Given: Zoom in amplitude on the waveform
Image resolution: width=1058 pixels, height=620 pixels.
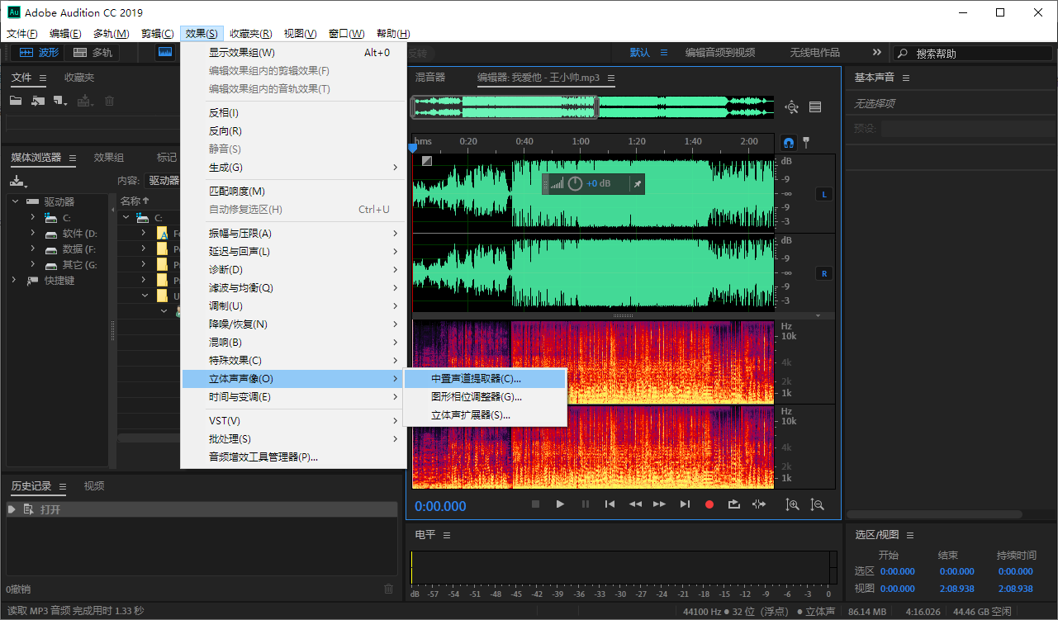Looking at the screenshot, I should click(x=792, y=504).
